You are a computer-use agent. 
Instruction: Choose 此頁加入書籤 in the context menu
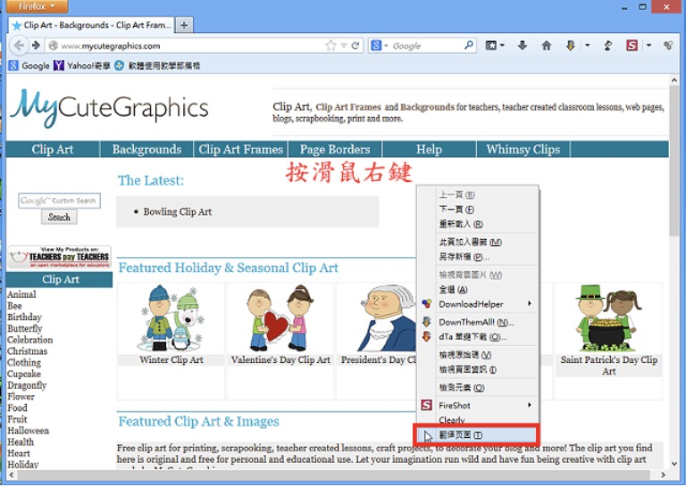[477, 242]
